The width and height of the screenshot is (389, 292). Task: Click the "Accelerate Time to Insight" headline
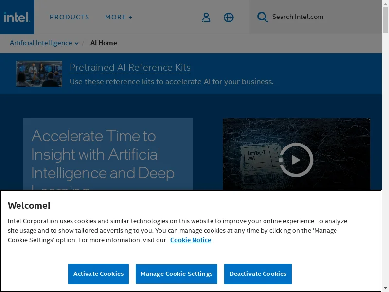click(103, 159)
